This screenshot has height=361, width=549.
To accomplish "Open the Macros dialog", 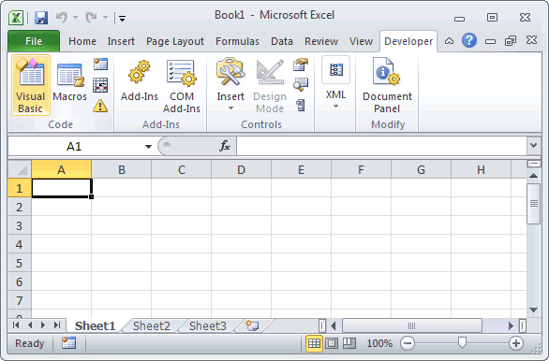I will tap(69, 82).
